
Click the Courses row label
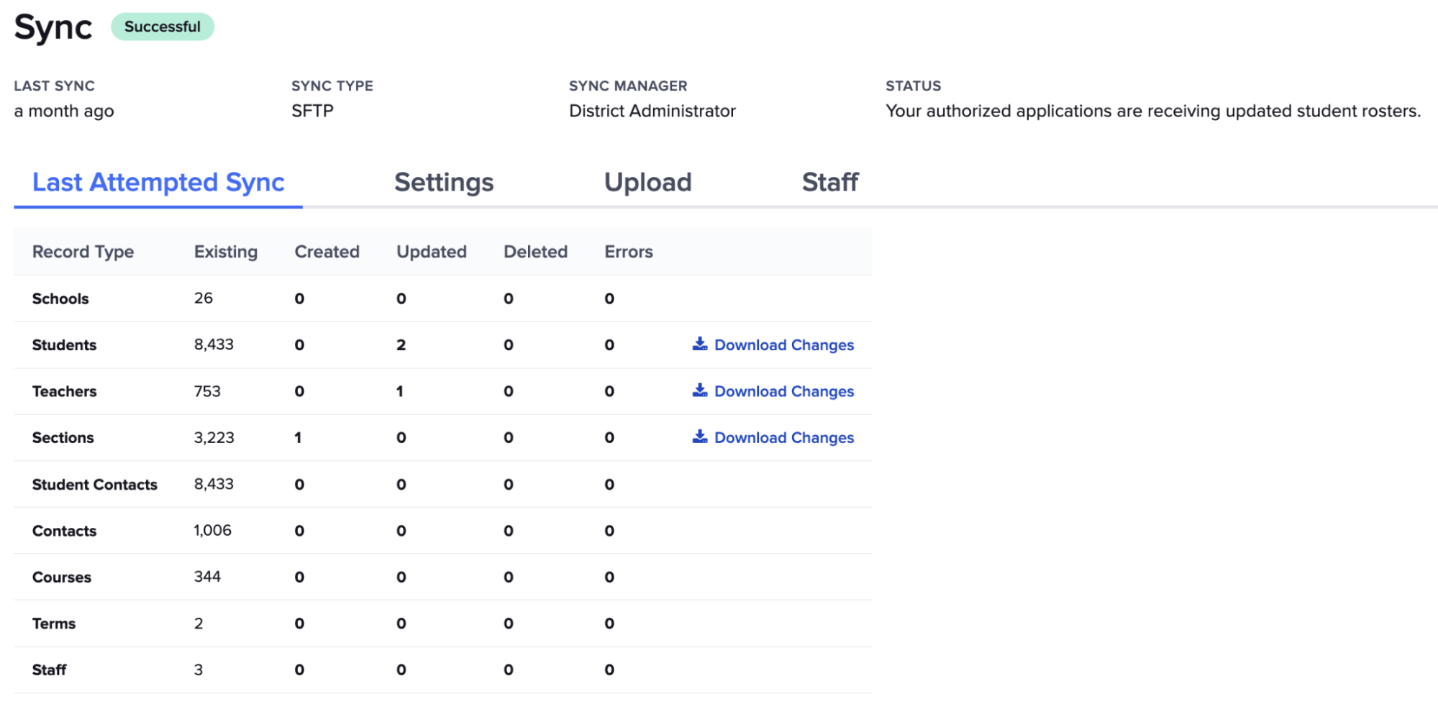[61, 577]
